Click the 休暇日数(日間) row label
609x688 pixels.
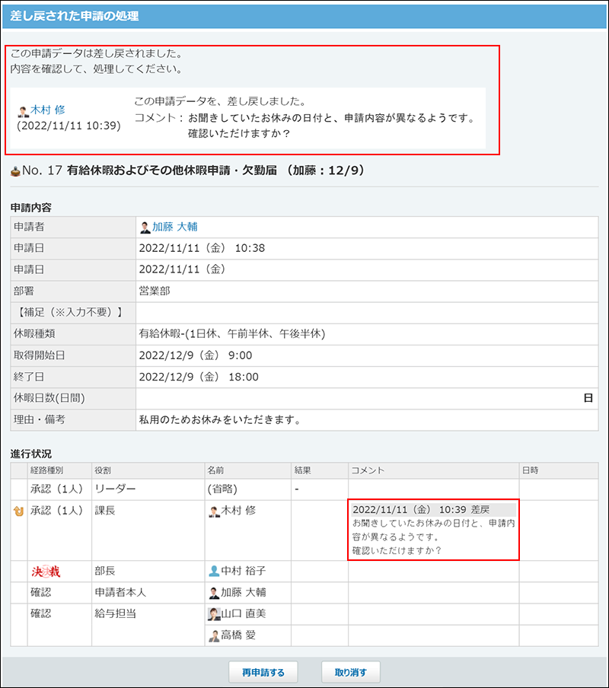click(49, 398)
